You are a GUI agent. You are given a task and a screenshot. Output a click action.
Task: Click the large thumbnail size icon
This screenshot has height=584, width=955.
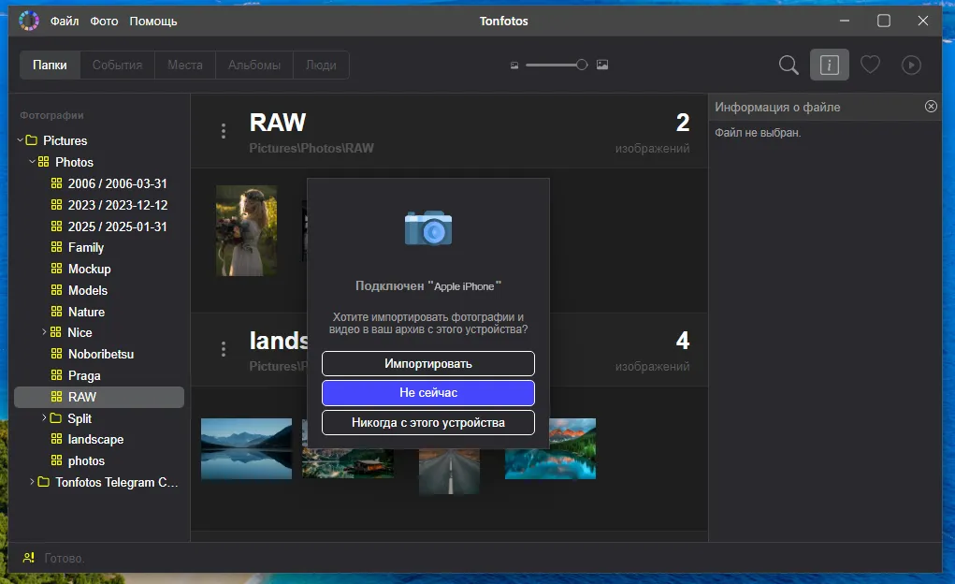602,65
